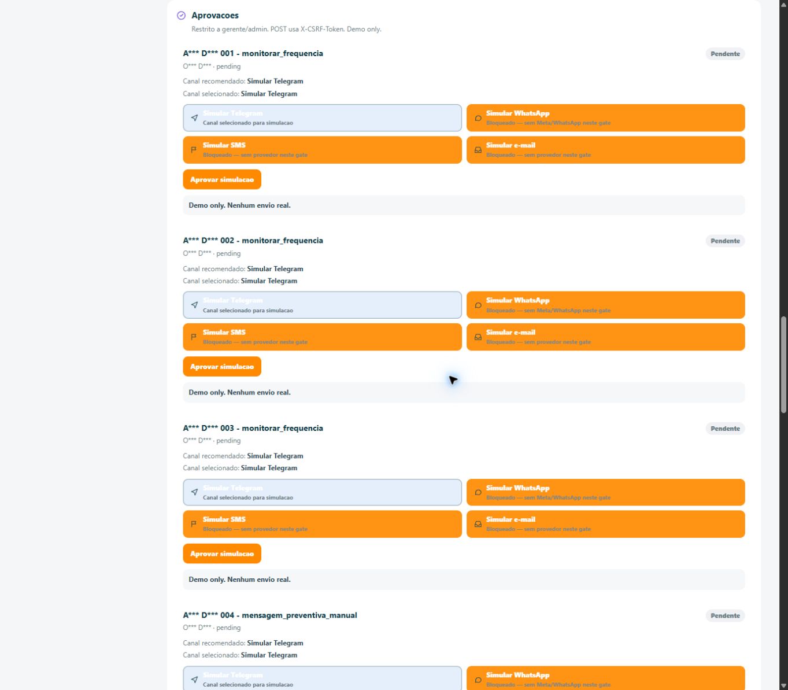Click the flag icon in card 003's Simular SMS

click(194, 524)
